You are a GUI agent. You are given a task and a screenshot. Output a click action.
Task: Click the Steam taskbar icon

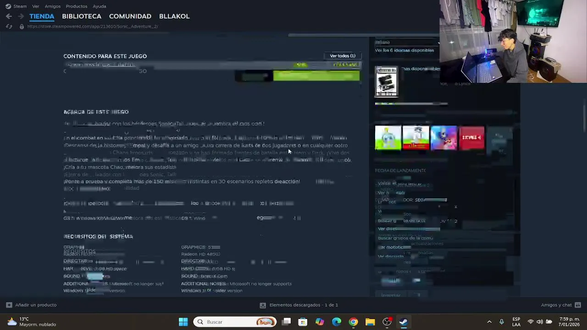click(404, 322)
